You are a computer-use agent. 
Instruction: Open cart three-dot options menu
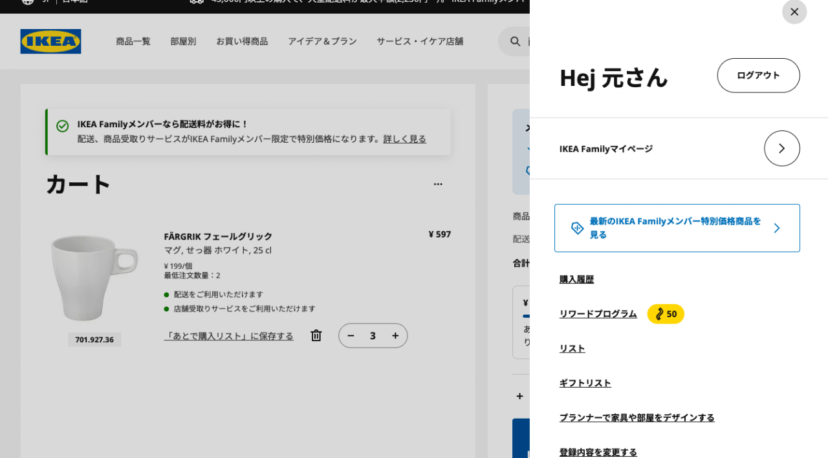point(438,184)
